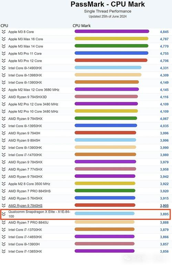Open the Intel Core i9-13900HK link
The width and height of the screenshot is (172, 265).
[x=25, y=147]
